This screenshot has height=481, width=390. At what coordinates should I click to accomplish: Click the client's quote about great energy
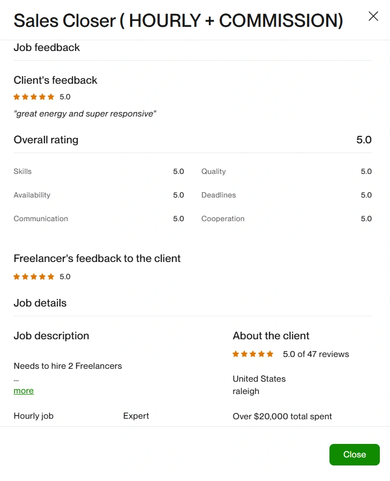point(85,114)
